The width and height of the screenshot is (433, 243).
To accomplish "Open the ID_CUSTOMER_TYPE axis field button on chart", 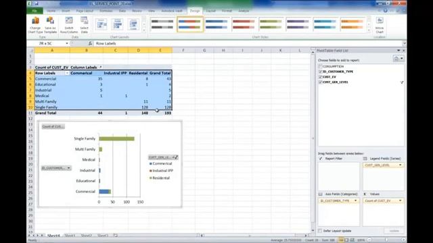I will tap(56, 168).
